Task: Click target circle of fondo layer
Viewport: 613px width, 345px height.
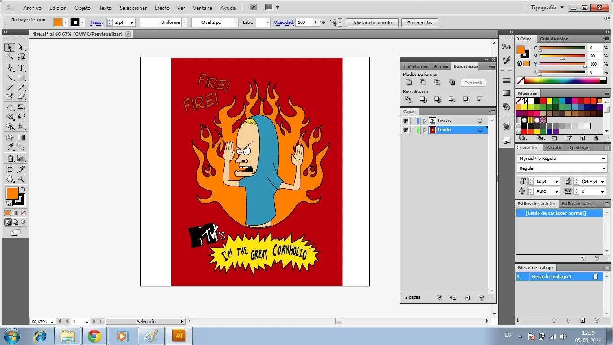Action: point(480,130)
